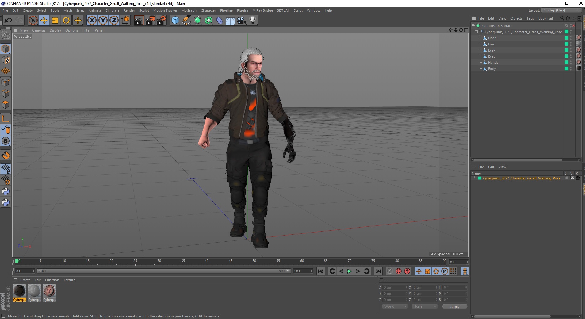Click the Undo arrow icon
This screenshot has height=319, width=585.
(x=8, y=21)
